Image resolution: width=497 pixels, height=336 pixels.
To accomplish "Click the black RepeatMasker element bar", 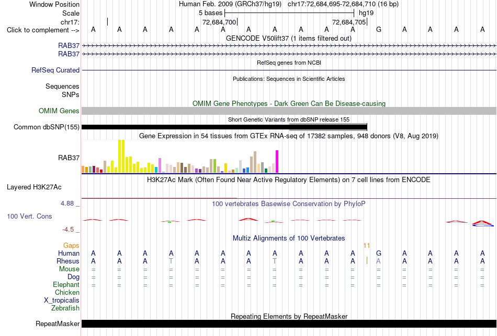I will coord(289,323).
